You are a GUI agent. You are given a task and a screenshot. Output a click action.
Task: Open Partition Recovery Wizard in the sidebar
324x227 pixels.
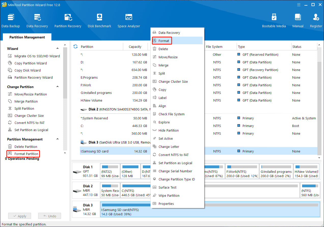tap(30, 77)
